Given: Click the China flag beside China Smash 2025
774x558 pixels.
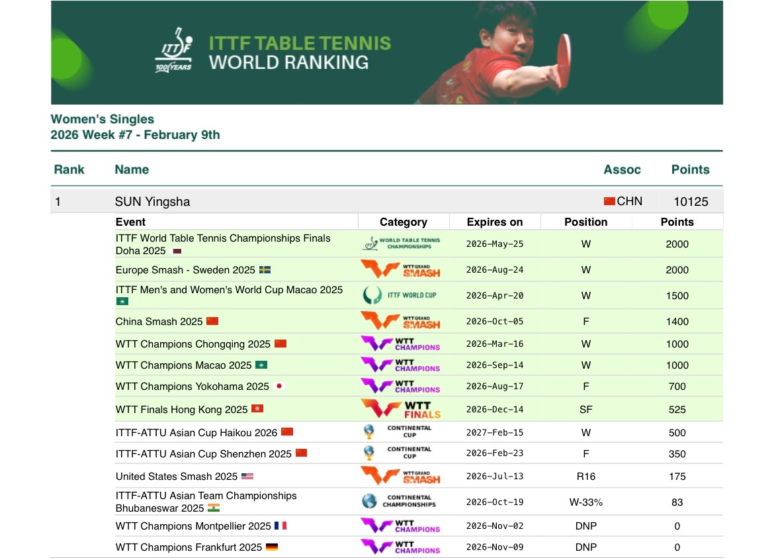Looking at the screenshot, I should click(x=212, y=321).
